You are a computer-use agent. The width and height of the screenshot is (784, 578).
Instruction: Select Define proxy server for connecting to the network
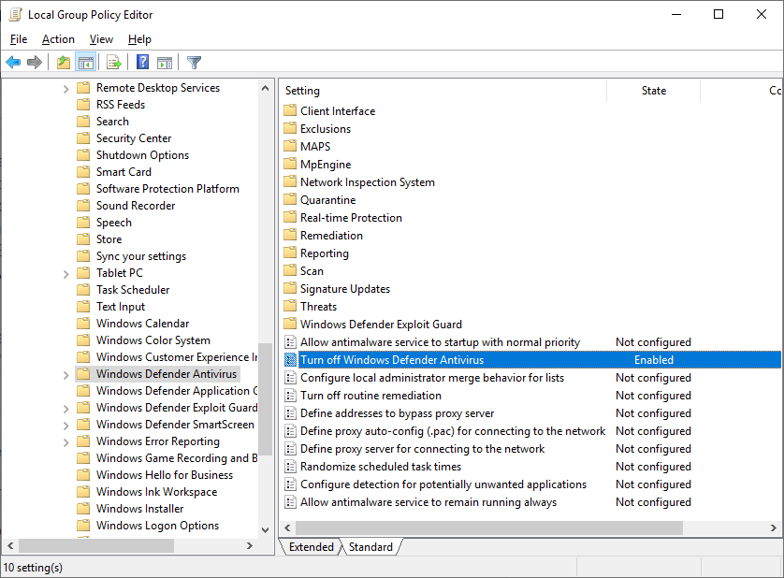(x=422, y=449)
